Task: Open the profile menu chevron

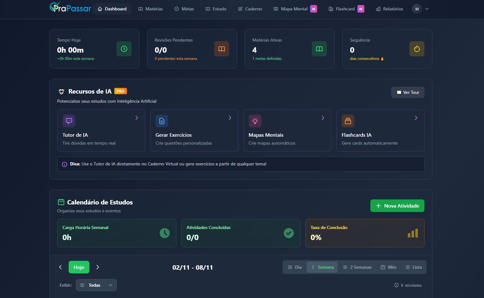Action: (x=427, y=9)
